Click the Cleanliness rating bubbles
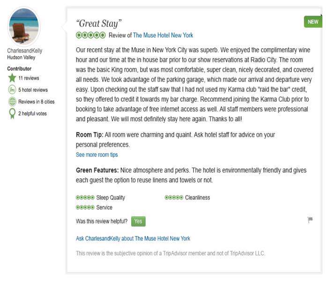 coord(174,197)
